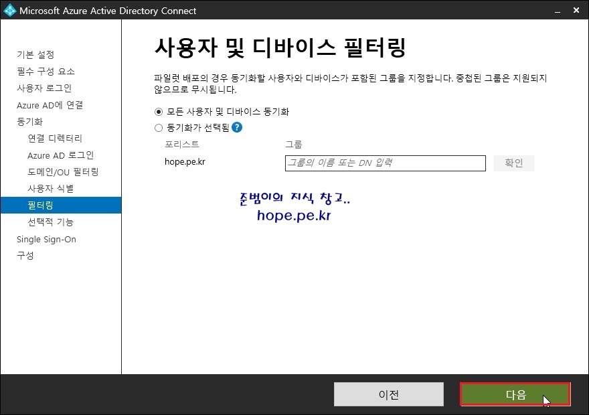Go to 도메인/OU 필터링 sub-step

click(x=63, y=171)
